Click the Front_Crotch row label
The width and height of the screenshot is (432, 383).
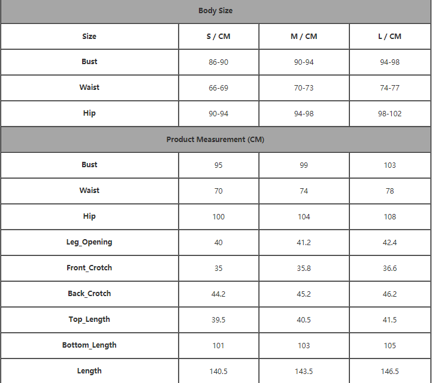coord(89,268)
